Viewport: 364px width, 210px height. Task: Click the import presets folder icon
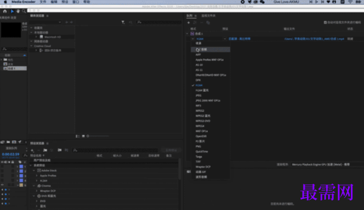tap(60, 150)
